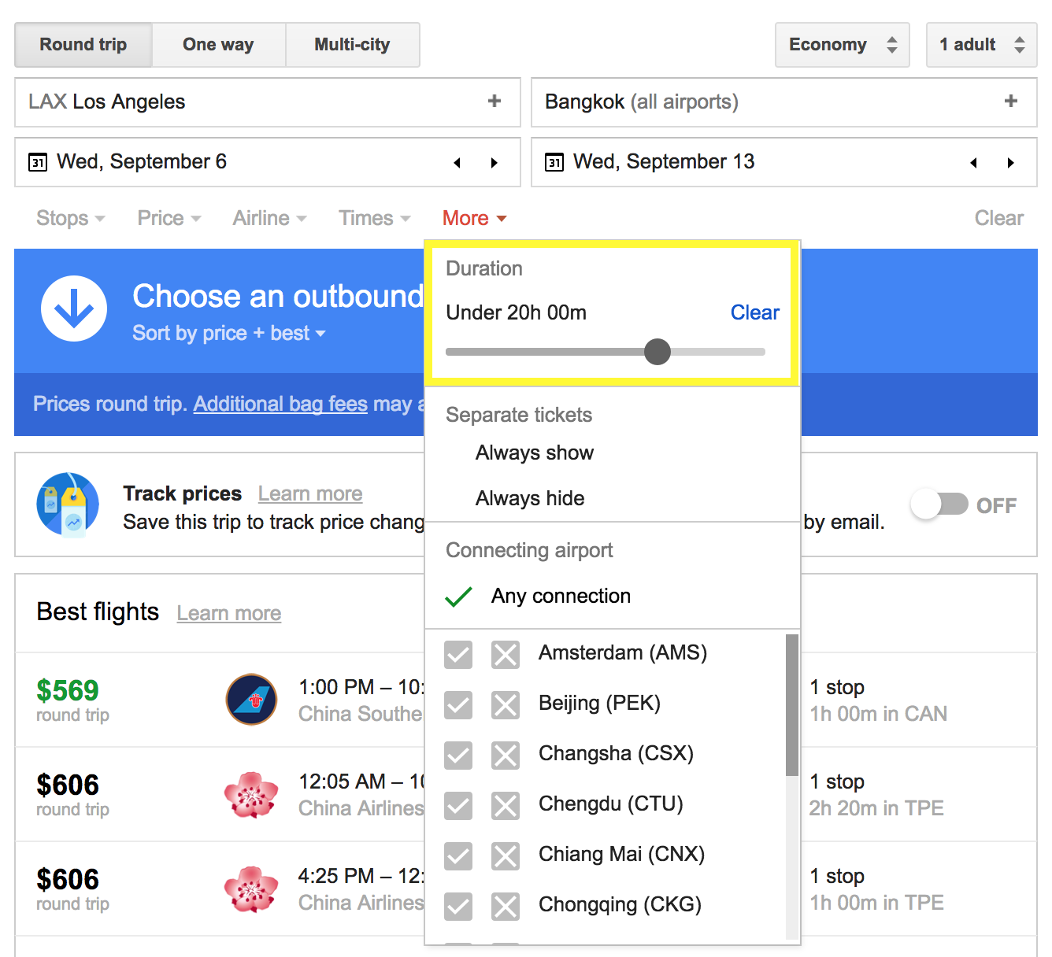Open the Times filter dropdown

(375, 218)
